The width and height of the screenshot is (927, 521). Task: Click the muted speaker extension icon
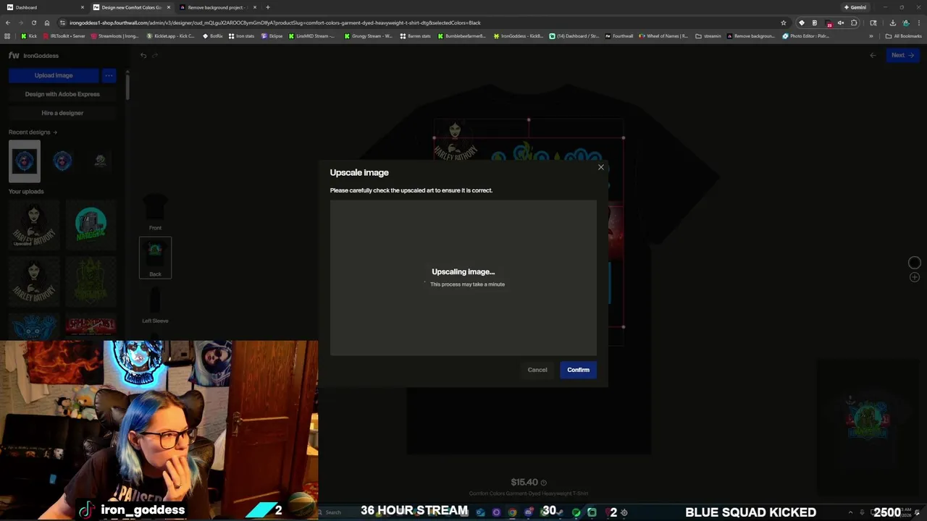pyautogui.click(x=841, y=22)
